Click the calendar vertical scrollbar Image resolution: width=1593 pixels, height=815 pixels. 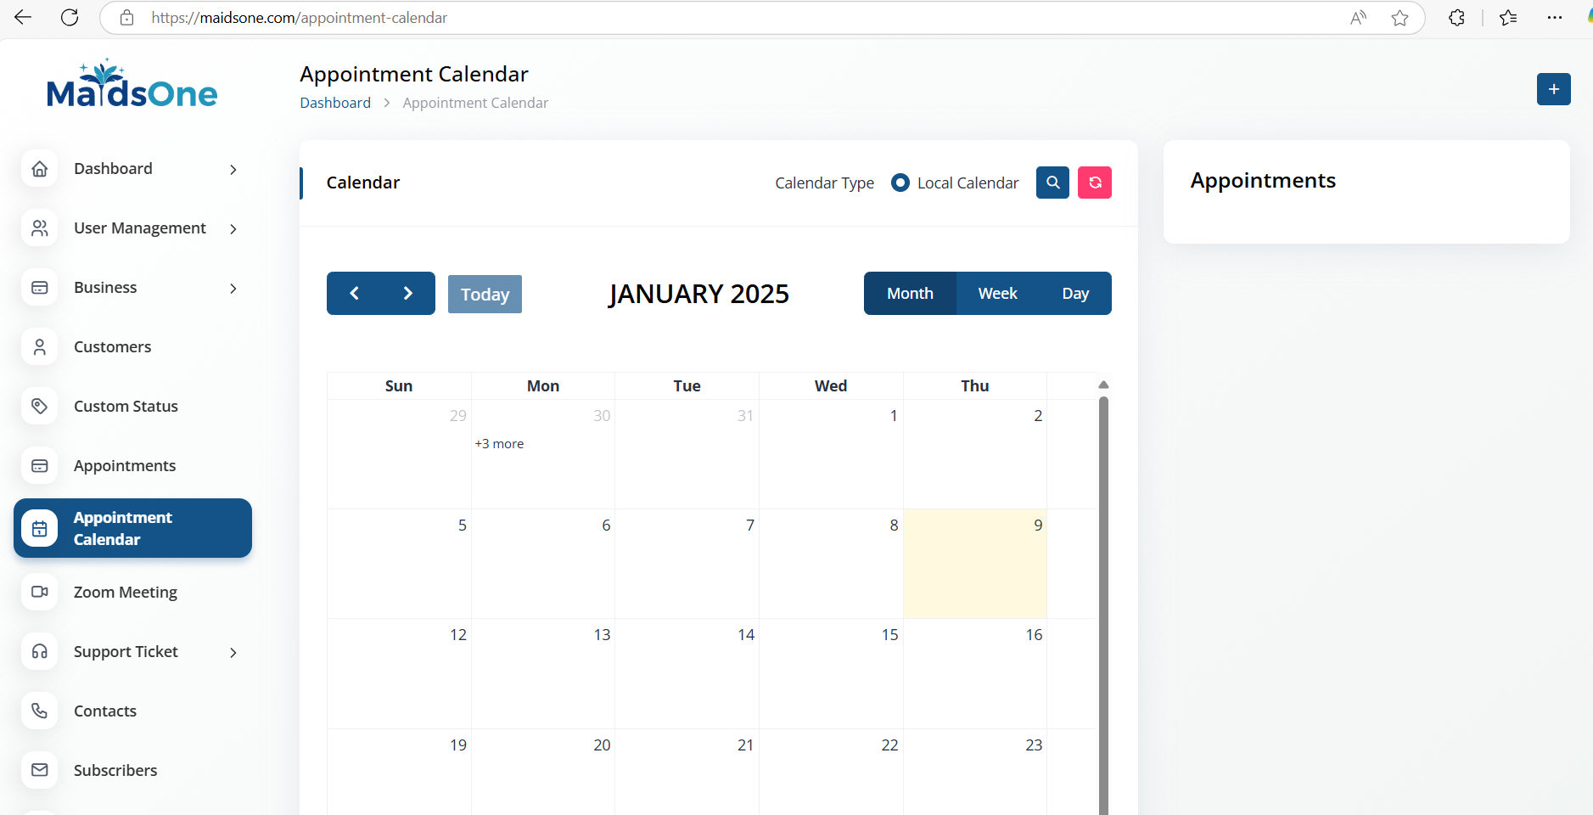click(1103, 594)
